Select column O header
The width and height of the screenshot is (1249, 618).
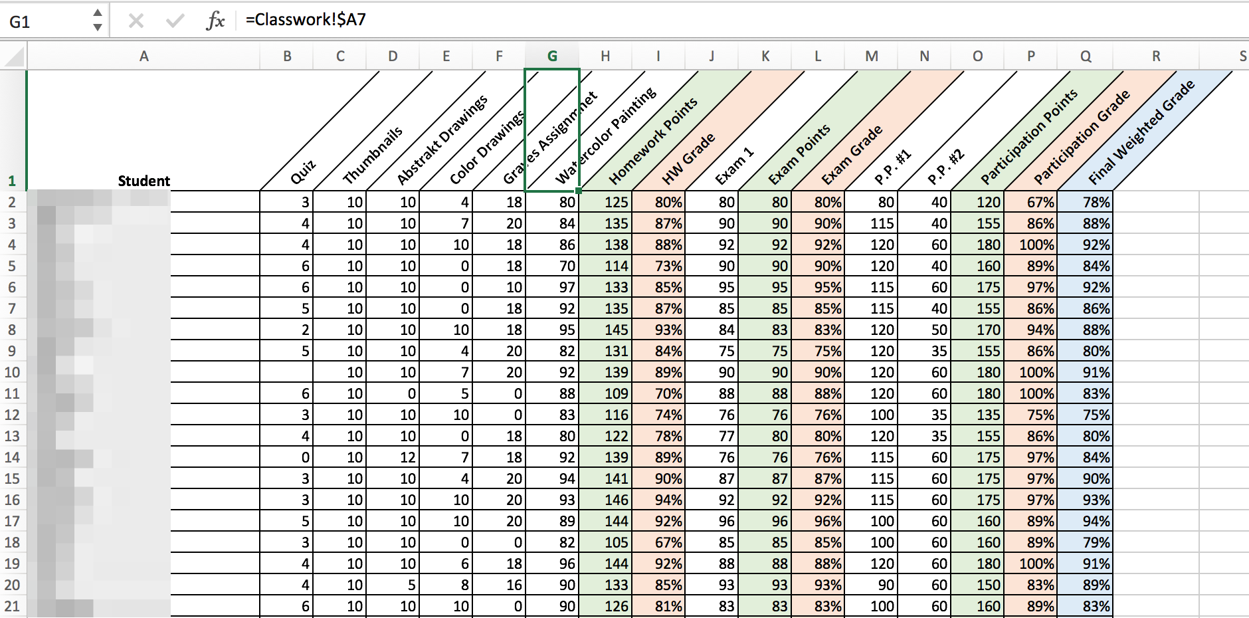click(978, 56)
